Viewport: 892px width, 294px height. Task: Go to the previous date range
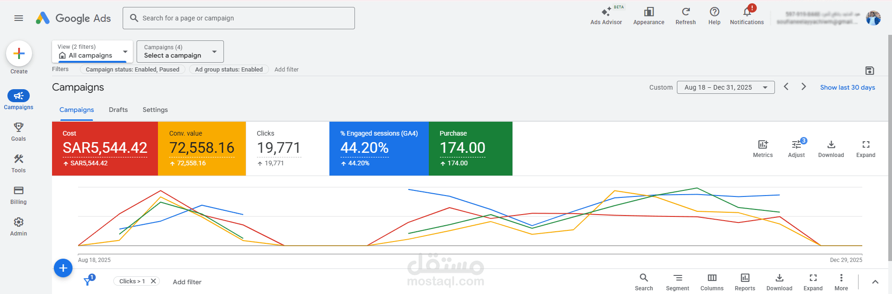(786, 87)
